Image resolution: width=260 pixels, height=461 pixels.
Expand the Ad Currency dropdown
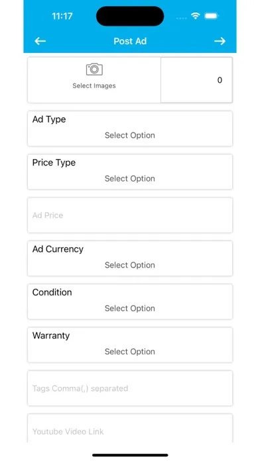click(x=130, y=258)
